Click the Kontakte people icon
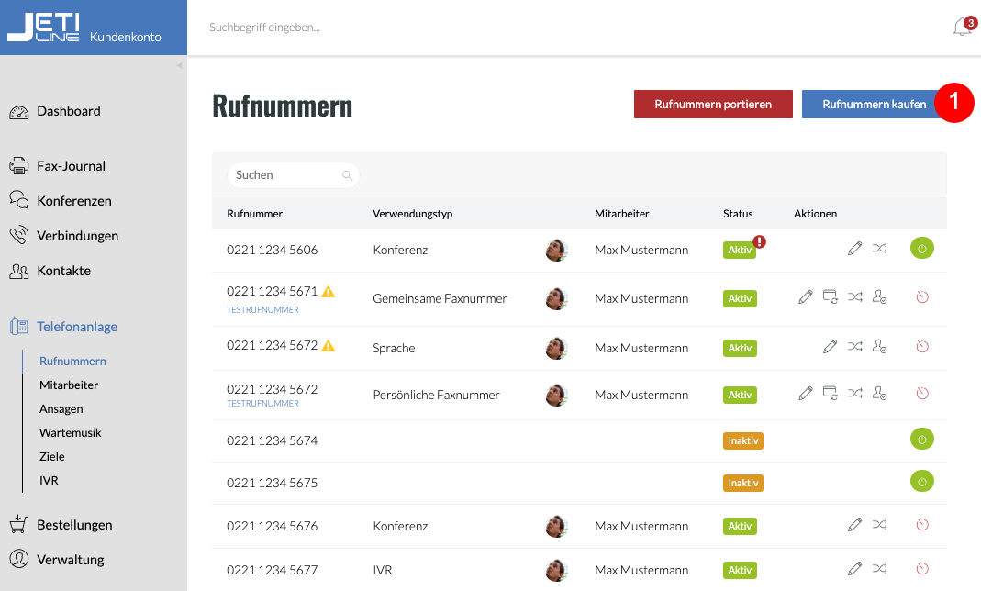The height and width of the screenshot is (591, 981). click(x=18, y=271)
